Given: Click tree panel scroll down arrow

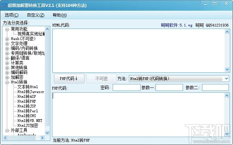Looking at the screenshot, I should click(x=47, y=133).
